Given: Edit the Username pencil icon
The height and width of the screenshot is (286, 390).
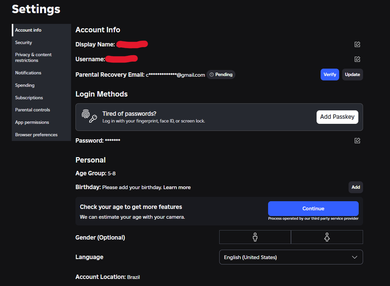Looking at the screenshot, I should pyautogui.click(x=357, y=59).
